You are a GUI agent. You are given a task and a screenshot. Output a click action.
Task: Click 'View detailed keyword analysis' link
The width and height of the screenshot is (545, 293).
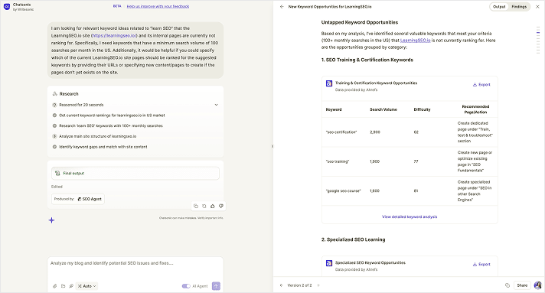[x=410, y=216]
